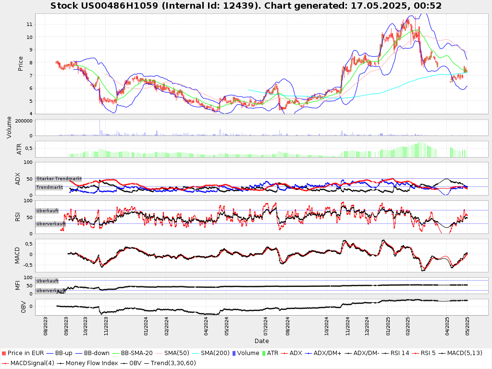Click the 11/2024 date tick label

pos(348,326)
